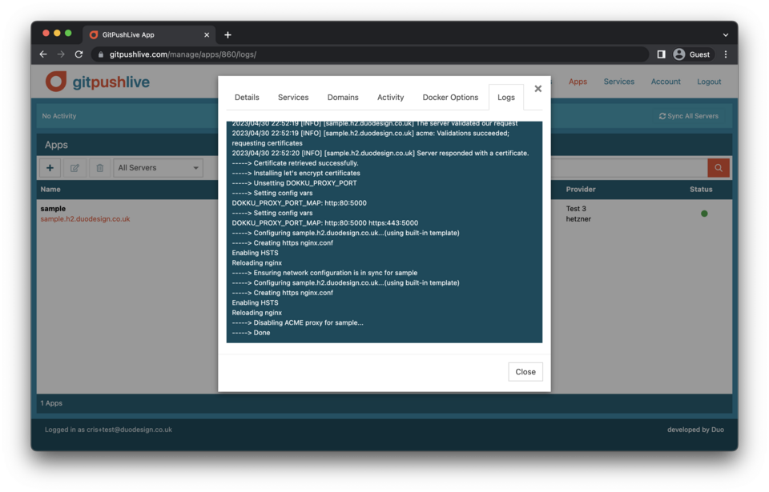Image resolution: width=769 pixels, height=492 pixels.
Task: Click the edit app pencil icon
Action: click(x=74, y=167)
